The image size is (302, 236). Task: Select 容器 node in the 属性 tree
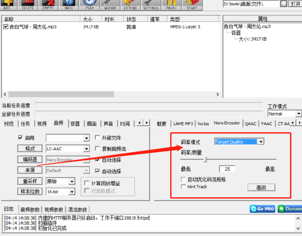pyautogui.click(x=236, y=33)
